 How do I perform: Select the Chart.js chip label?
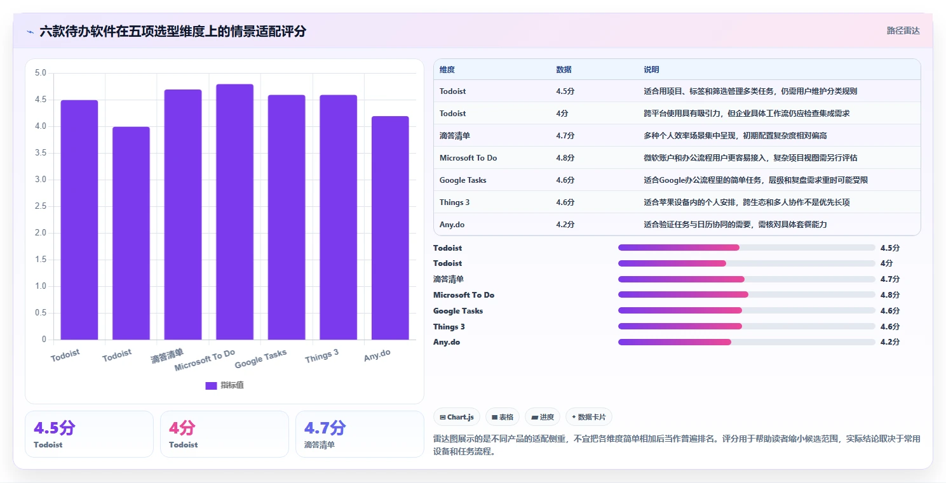(x=461, y=417)
